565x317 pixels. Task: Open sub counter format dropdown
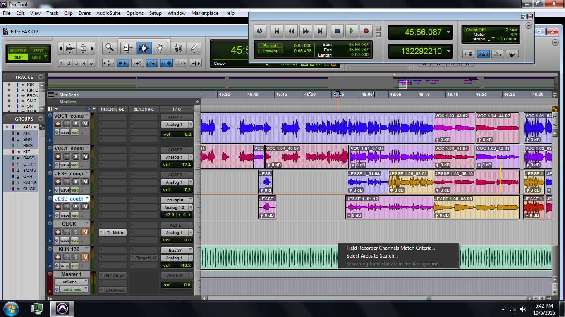click(448, 52)
